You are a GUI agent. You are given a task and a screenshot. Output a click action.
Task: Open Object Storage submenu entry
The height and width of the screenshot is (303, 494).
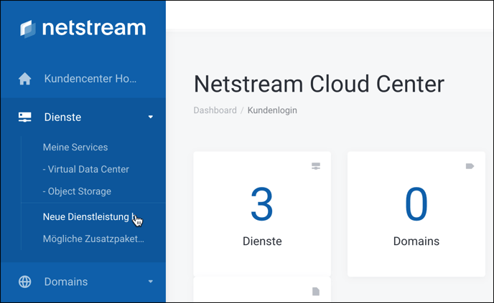coord(77,191)
